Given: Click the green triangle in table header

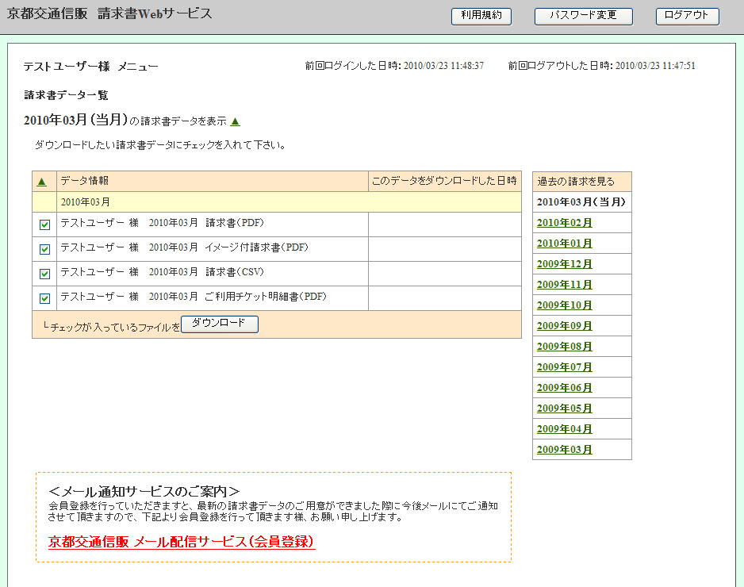Looking at the screenshot, I should click(42, 182).
